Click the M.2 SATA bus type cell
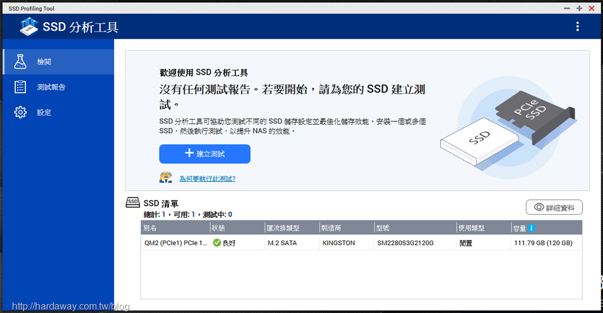The image size is (603, 313). (x=292, y=243)
